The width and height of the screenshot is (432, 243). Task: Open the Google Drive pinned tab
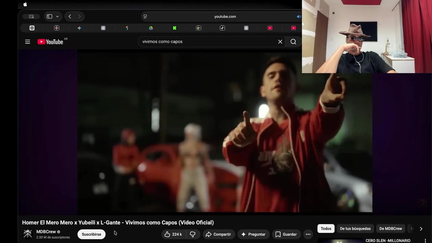point(151,28)
